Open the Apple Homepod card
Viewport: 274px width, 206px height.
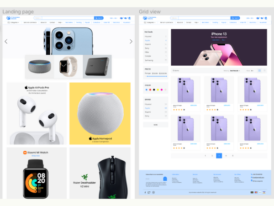100,114
